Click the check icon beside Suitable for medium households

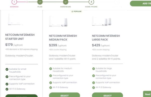click(51, 69)
